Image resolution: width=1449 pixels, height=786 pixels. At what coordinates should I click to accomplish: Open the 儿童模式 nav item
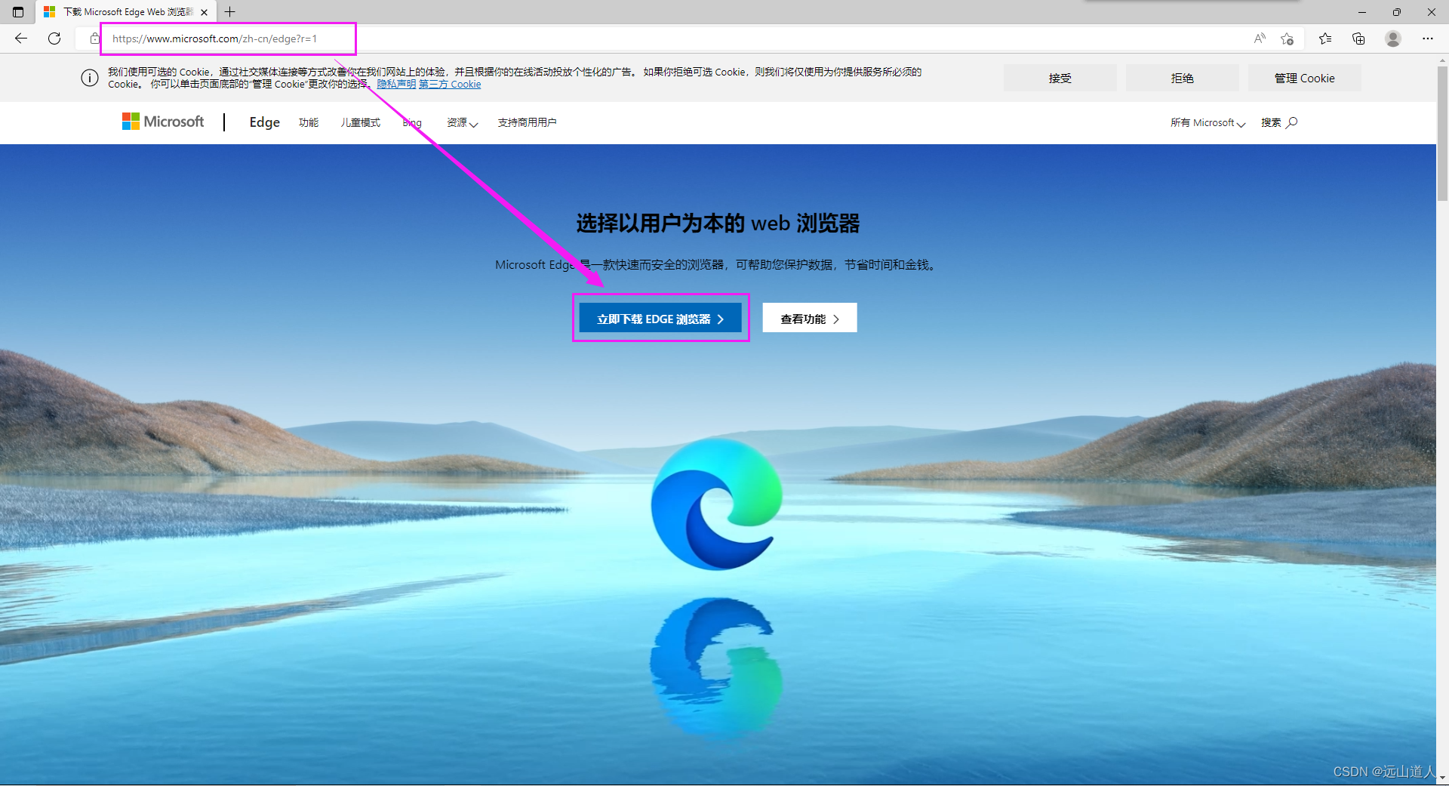click(360, 122)
